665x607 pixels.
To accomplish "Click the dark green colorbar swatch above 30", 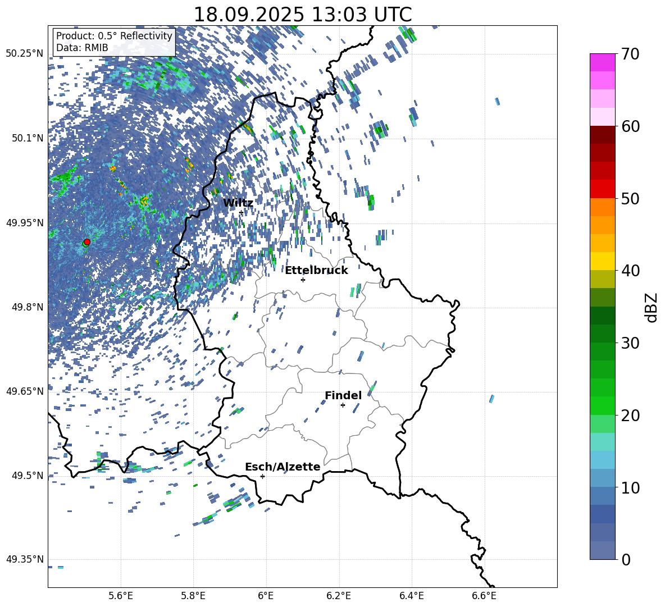I will click(x=603, y=316).
